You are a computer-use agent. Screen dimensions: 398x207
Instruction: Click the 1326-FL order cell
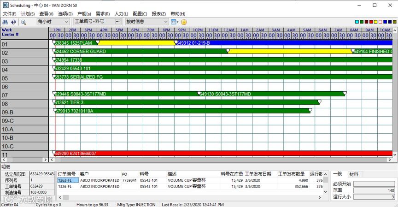(68, 186)
